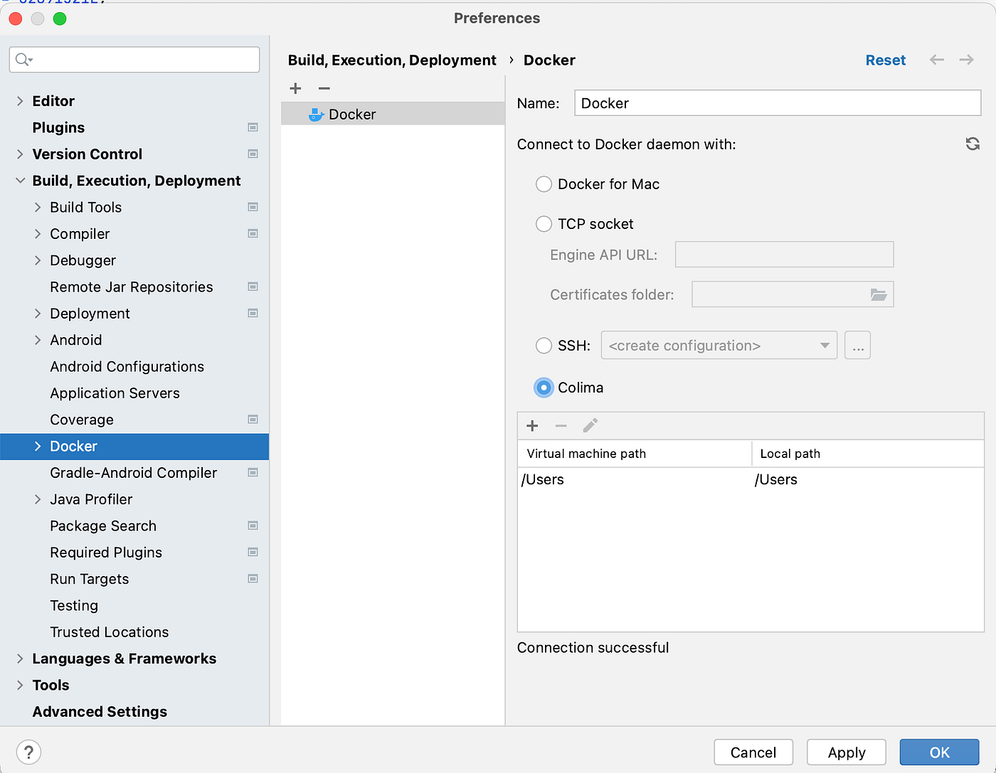The height and width of the screenshot is (773, 996).
Task: Expand the Build Tools tree node
Action: tap(38, 207)
